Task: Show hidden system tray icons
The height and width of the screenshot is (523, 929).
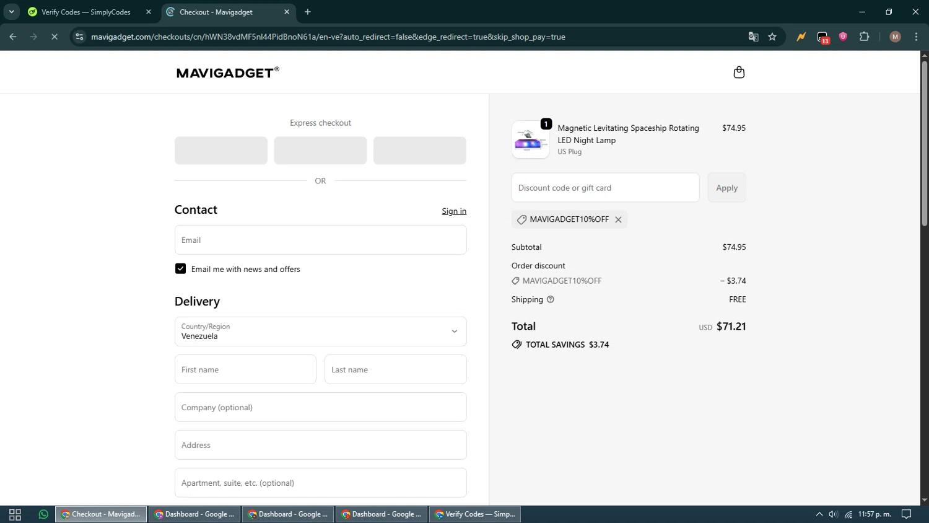Action: (819, 514)
